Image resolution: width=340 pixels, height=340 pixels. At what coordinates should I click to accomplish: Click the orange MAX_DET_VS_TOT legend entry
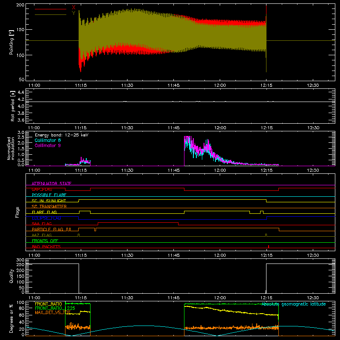[x=53, y=312]
